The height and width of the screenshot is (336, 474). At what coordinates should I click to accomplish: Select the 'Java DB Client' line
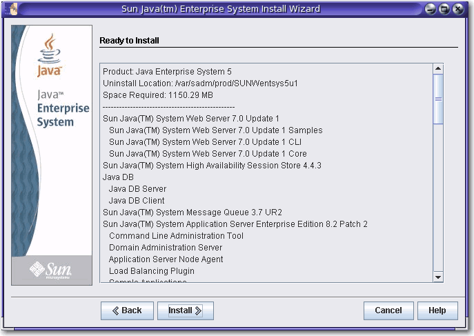point(137,201)
